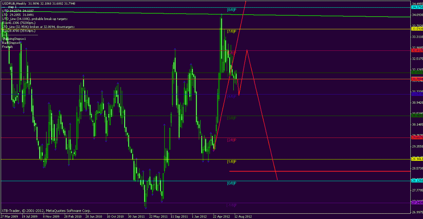Click the '12 Aug 2012' date label
The image size is (423, 219).
tap(243, 216)
